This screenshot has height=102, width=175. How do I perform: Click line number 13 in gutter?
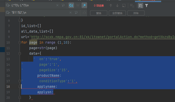tap(8, 59)
